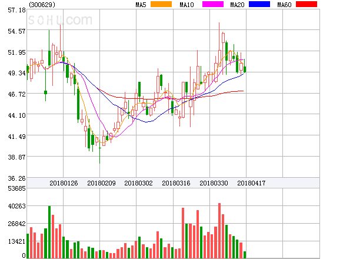Click the 20180330 date label
The height and width of the screenshot is (259, 353).
click(214, 183)
